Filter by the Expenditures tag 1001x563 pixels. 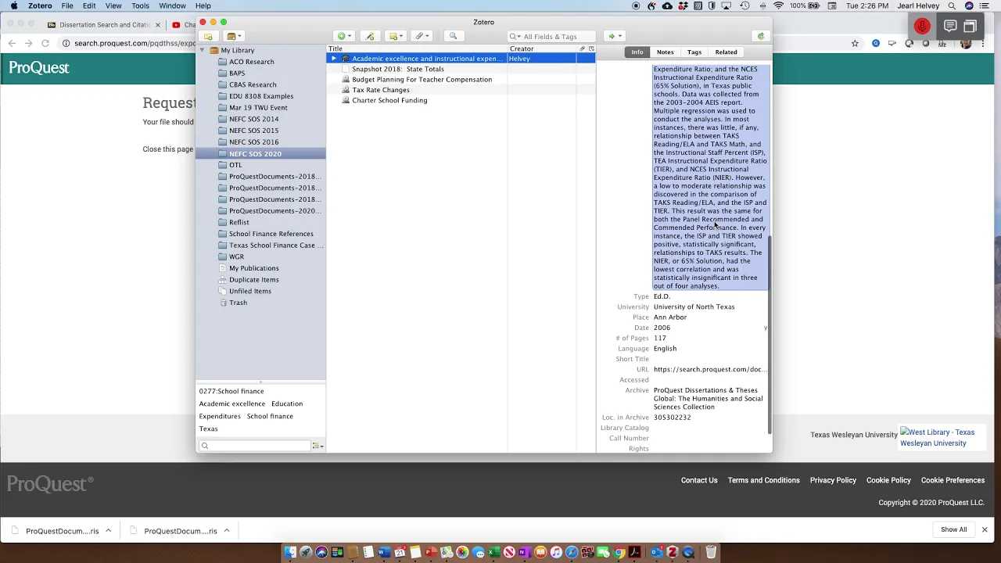coord(220,416)
